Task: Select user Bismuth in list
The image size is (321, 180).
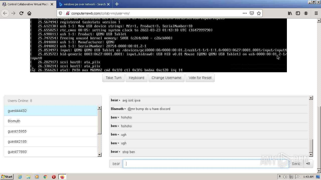Action: pyautogui.click(x=51, y=121)
